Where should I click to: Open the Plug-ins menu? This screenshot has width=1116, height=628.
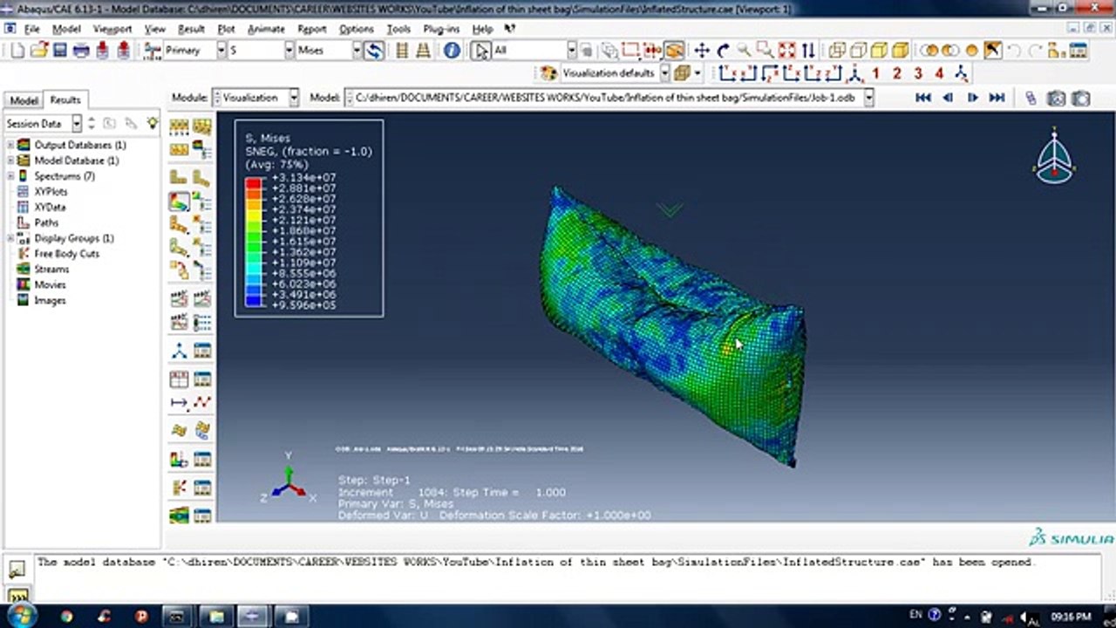[x=440, y=29]
